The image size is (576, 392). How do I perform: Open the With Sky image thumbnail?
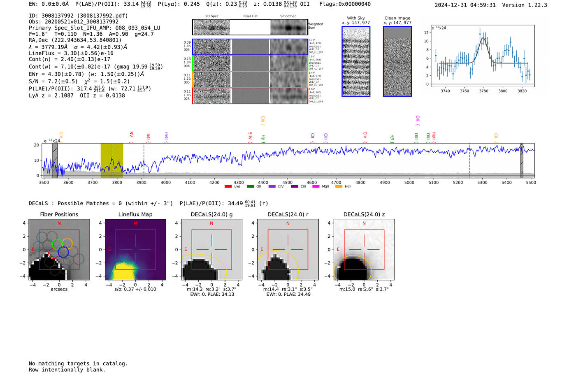coord(356,61)
